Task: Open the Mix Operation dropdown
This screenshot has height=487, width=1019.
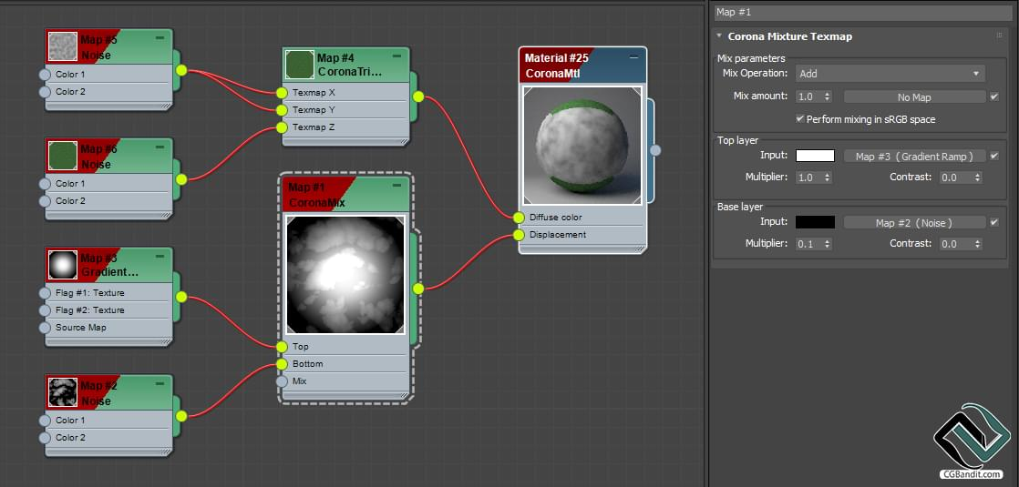Action: tap(890, 74)
